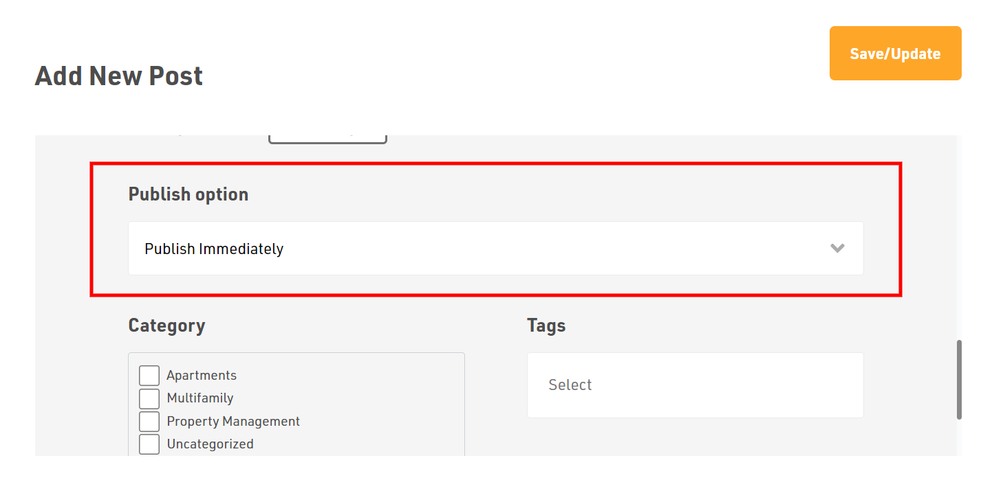Click the page vertical scrollbar thumb
The height and width of the screenshot is (491, 1003).
pyautogui.click(x=959, y=379)
